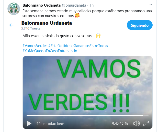
Task: Open the #EstePartidoLoGanamosEntreTodxs hashtag
Action: pyautogui.click(x=78, y=46)
